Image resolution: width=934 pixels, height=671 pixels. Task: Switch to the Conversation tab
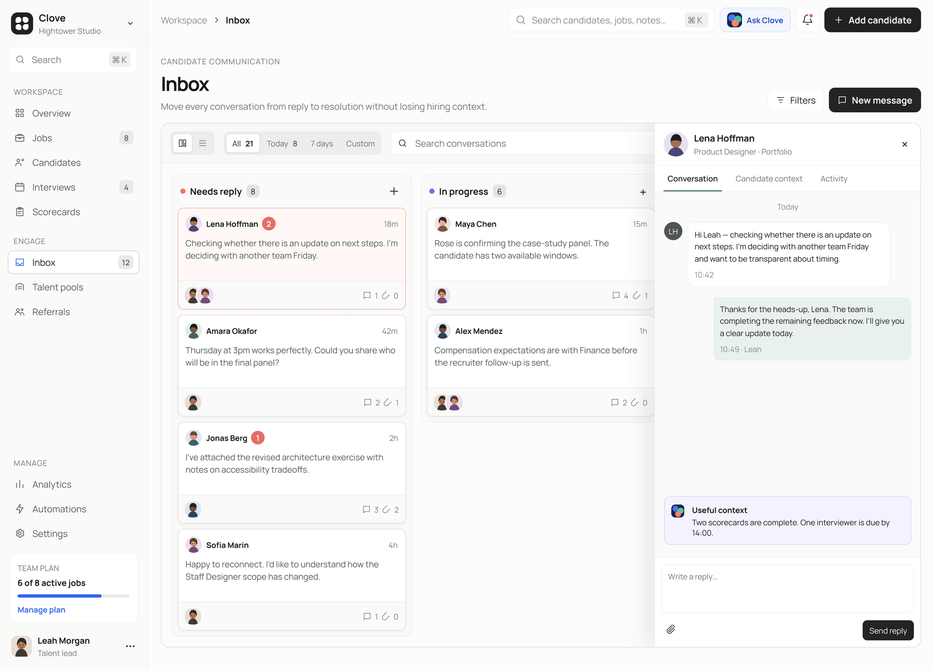point(692,179)
